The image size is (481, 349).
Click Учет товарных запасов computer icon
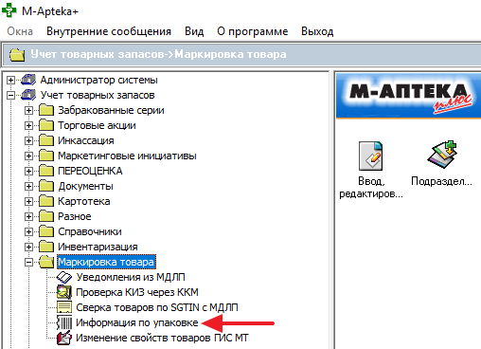(28, 95)
